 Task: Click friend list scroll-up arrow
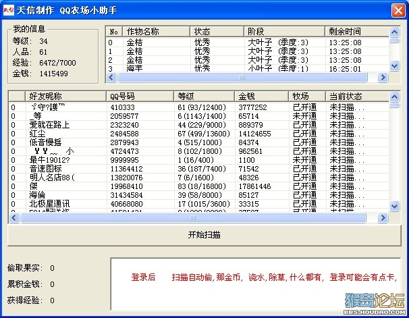(x=394, y=97)
